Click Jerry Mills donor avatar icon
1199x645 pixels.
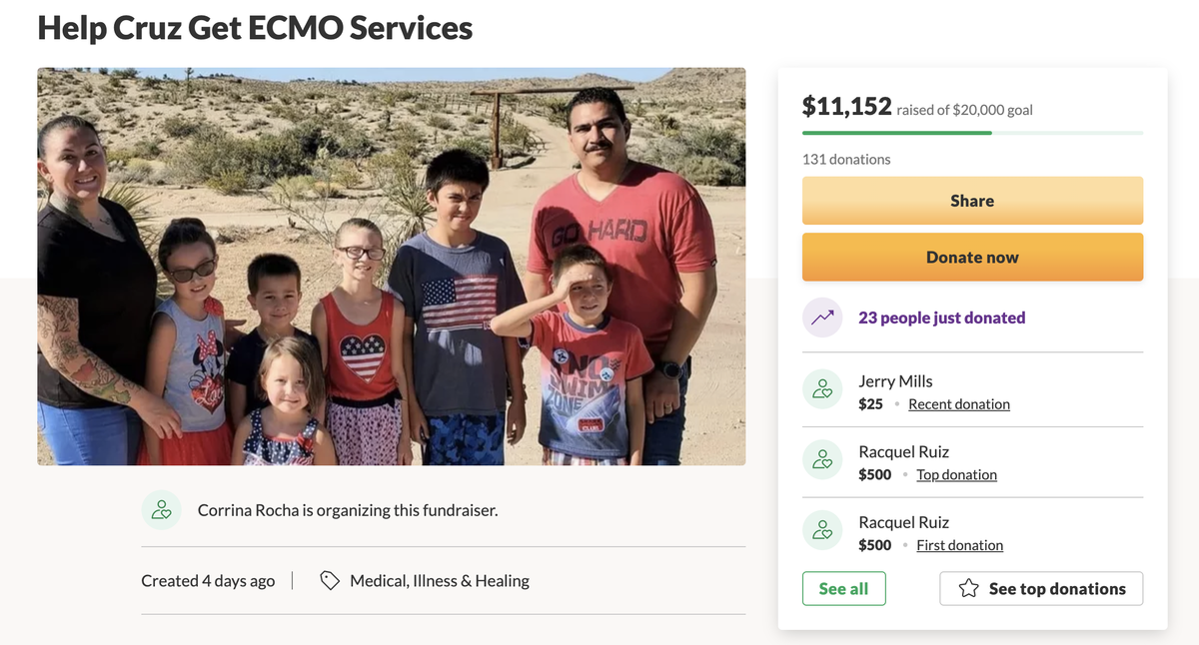click(x=822, y=389)
